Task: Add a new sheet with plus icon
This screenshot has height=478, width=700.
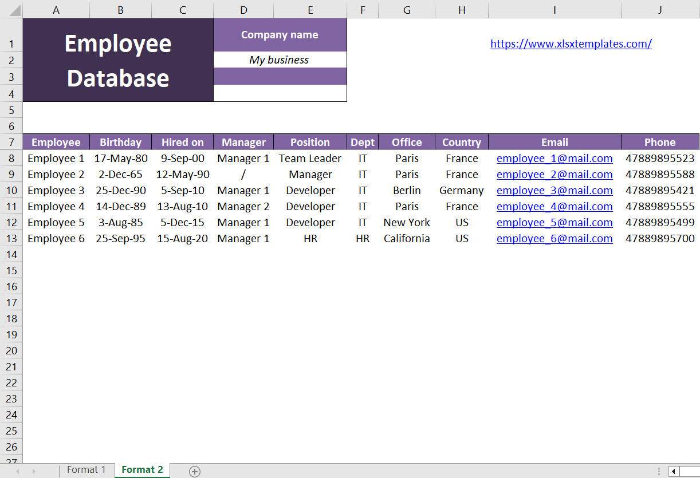Action: pyautogui.click(x=195, y=471)
